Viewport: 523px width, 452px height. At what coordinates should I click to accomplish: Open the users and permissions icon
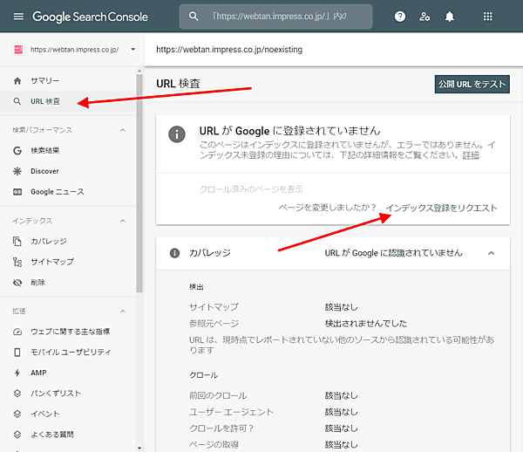425,17
